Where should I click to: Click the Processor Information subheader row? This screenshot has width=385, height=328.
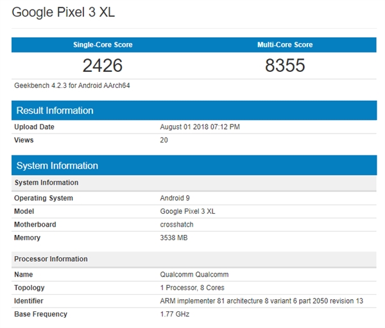(x=51, y=259)
